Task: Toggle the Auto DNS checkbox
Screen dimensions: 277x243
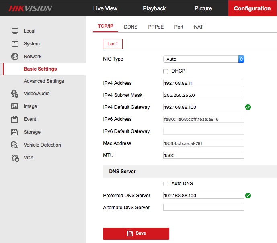Action: click(166, 184)
